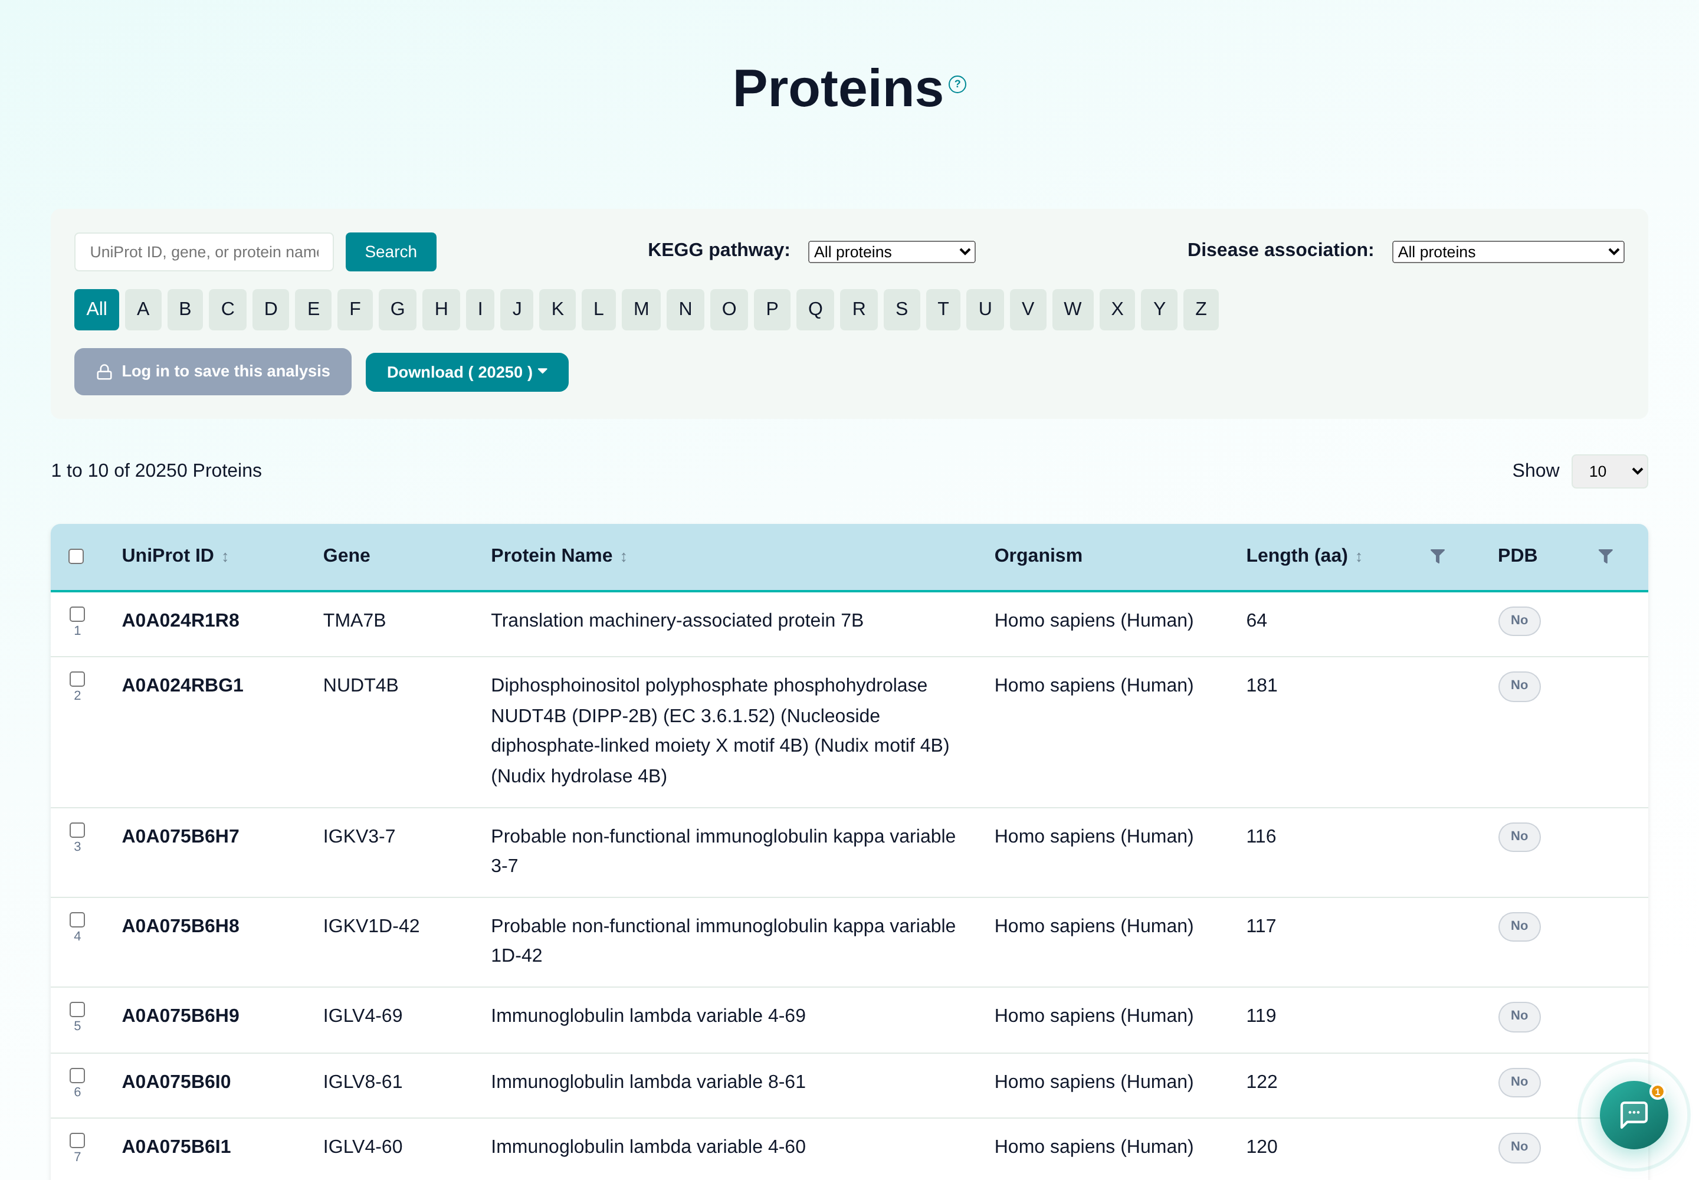Screen dimensions: 1699x1180
Task: Filter proteins by letter U
Action: coord(985,309)
